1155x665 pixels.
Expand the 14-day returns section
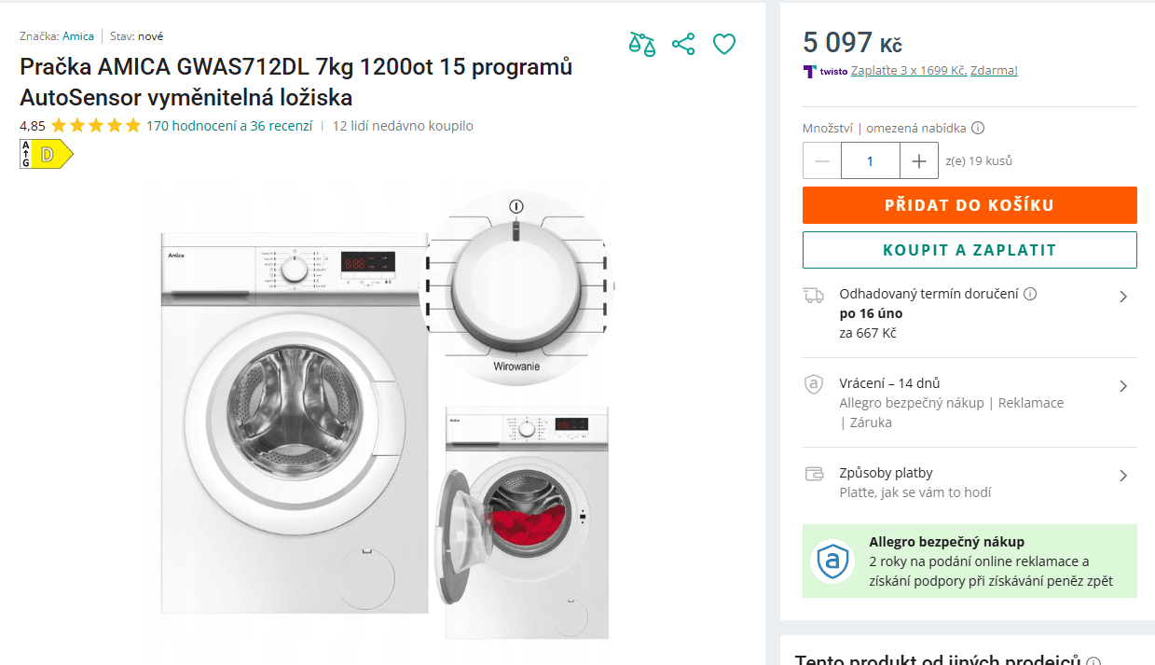tap(1123, 386)
